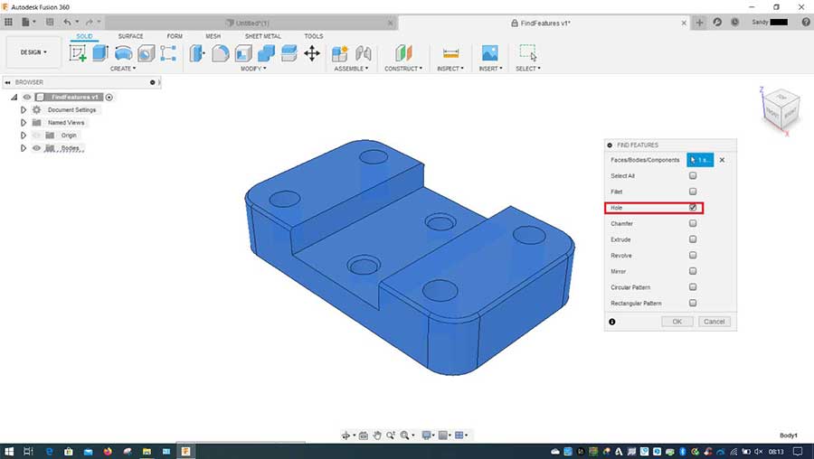This screenshot has width=814, height=459.
Task: Click the Measure icon above Inspect
Action: [450, 53]
